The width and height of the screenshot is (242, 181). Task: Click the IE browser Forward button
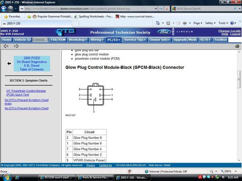click(10, 8)
